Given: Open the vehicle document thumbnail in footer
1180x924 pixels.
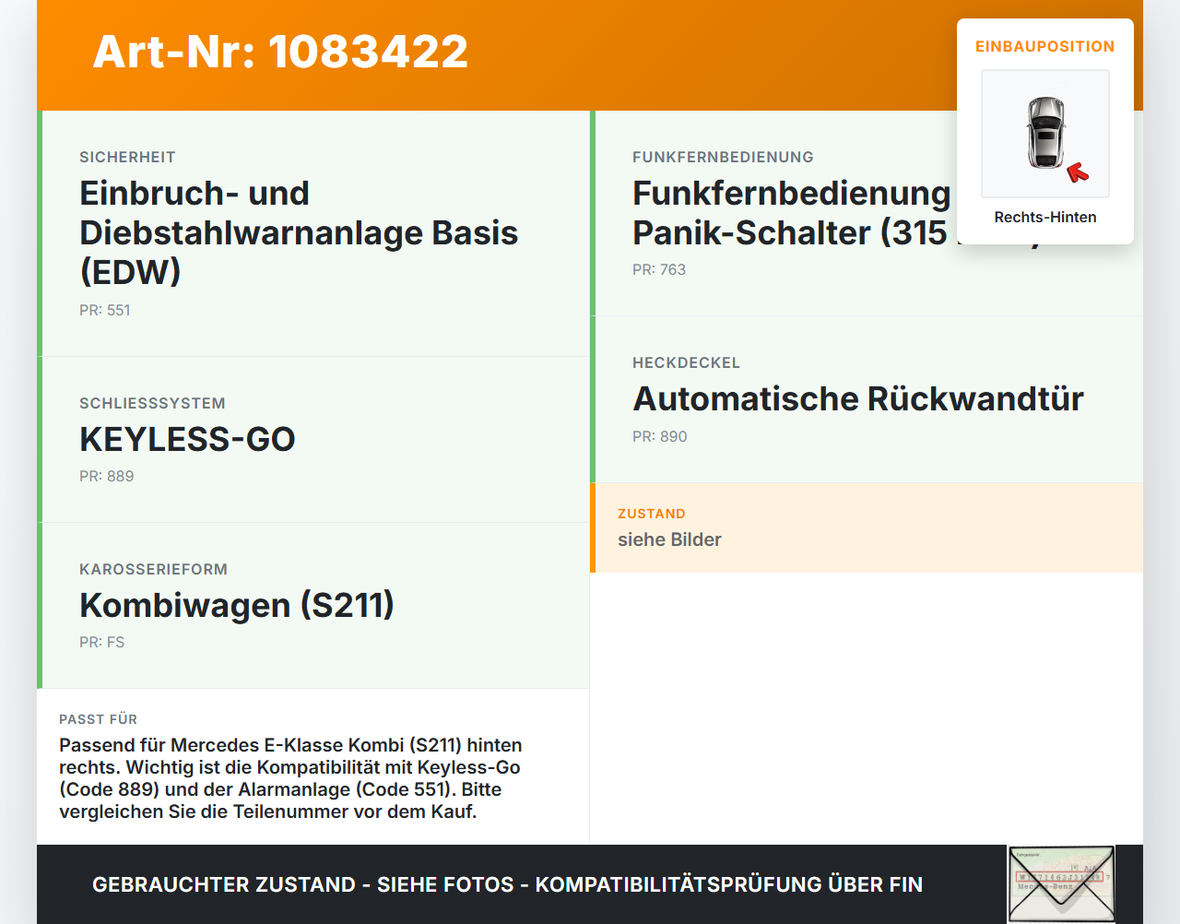Looking at the screenshot, I should (1061, 884).
